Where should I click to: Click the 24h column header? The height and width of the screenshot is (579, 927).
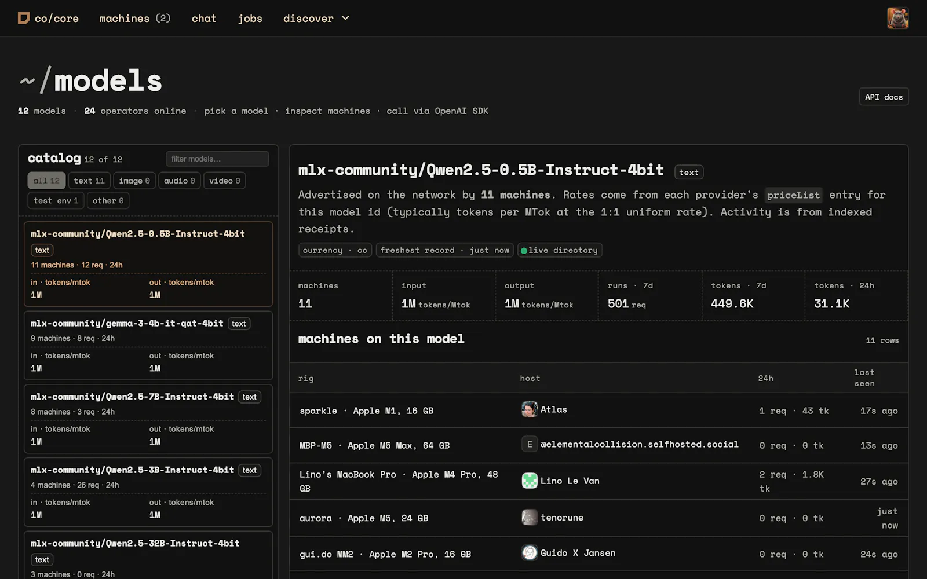tap(765, 378)
